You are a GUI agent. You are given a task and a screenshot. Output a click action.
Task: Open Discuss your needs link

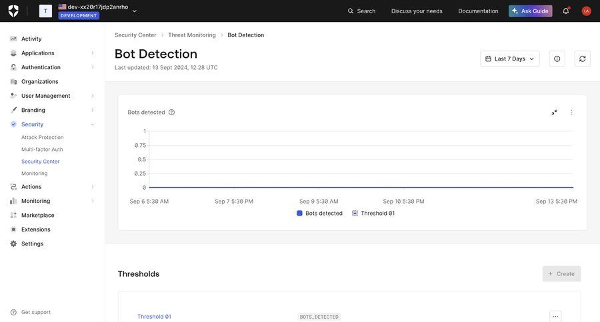coord(417,11)
